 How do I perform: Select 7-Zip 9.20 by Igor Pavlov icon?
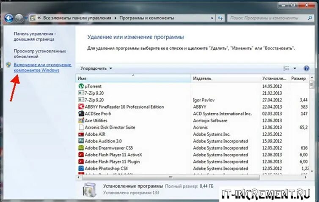coord(81,100)
